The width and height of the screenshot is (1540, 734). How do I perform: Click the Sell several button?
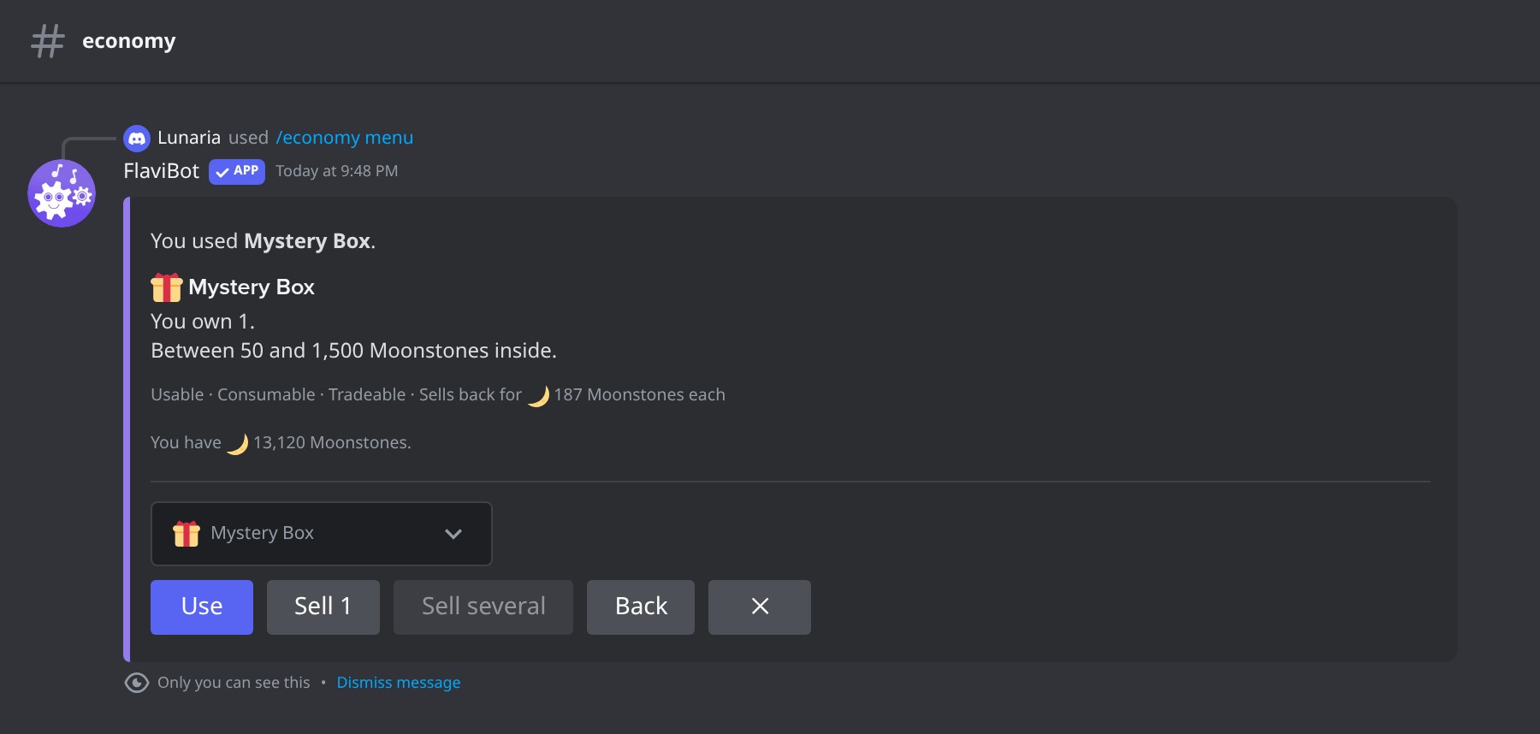click(x=483, y=607)
